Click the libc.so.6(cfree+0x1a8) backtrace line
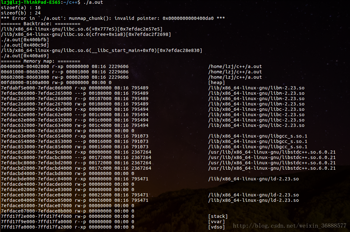The height and width of the screenshot is (232, 350). click(x=86, y=35)
